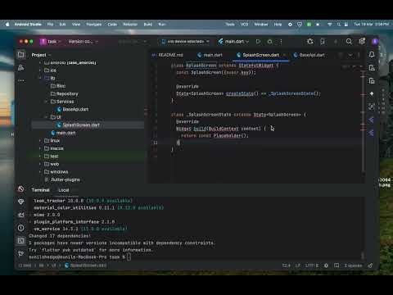The height and width of the screenshot is (295, 393).
Task: Open More Actions vertical dots in toolbar
Action: (281, 42)
